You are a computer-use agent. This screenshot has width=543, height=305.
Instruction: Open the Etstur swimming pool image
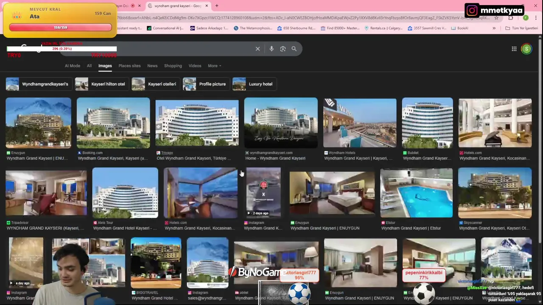tap(417, 193)
